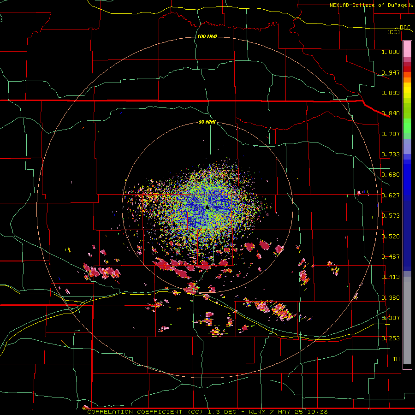Select the 0.627 scale value
The width and height of the screenshot is (415, 415).
click(391, 196)
